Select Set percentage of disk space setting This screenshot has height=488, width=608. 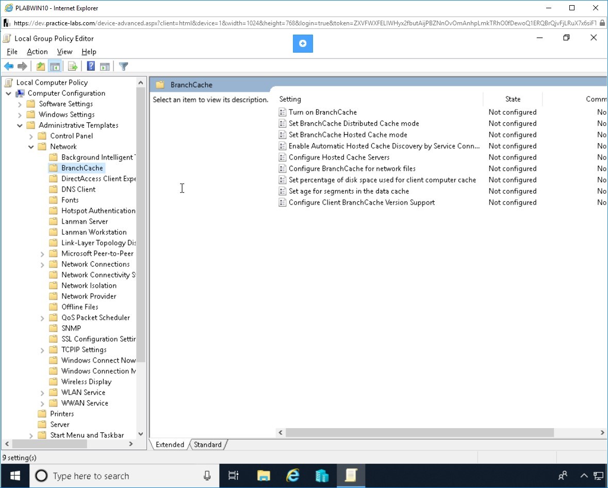(382, 180)
